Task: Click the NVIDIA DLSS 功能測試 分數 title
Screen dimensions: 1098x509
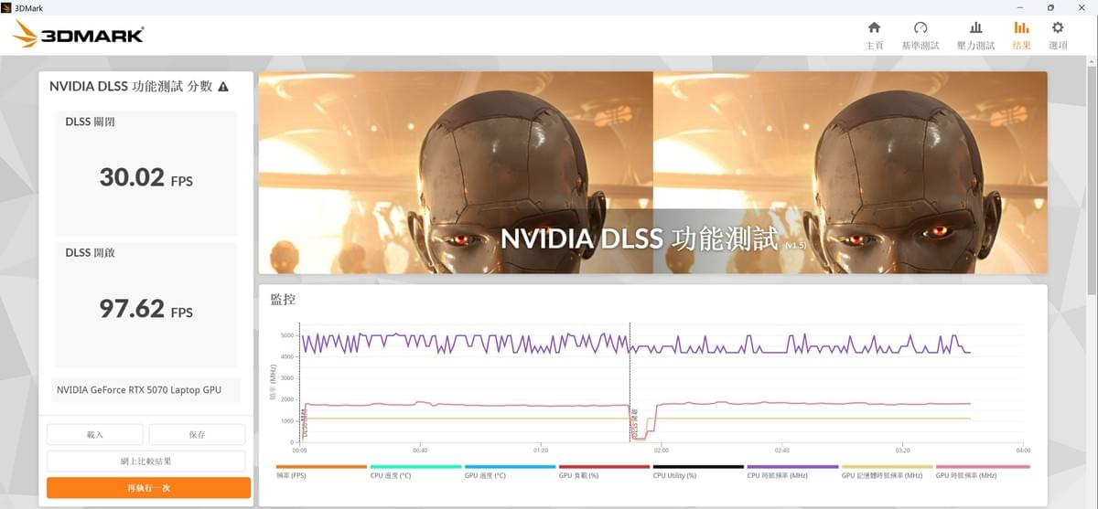Action: [131, 87]
